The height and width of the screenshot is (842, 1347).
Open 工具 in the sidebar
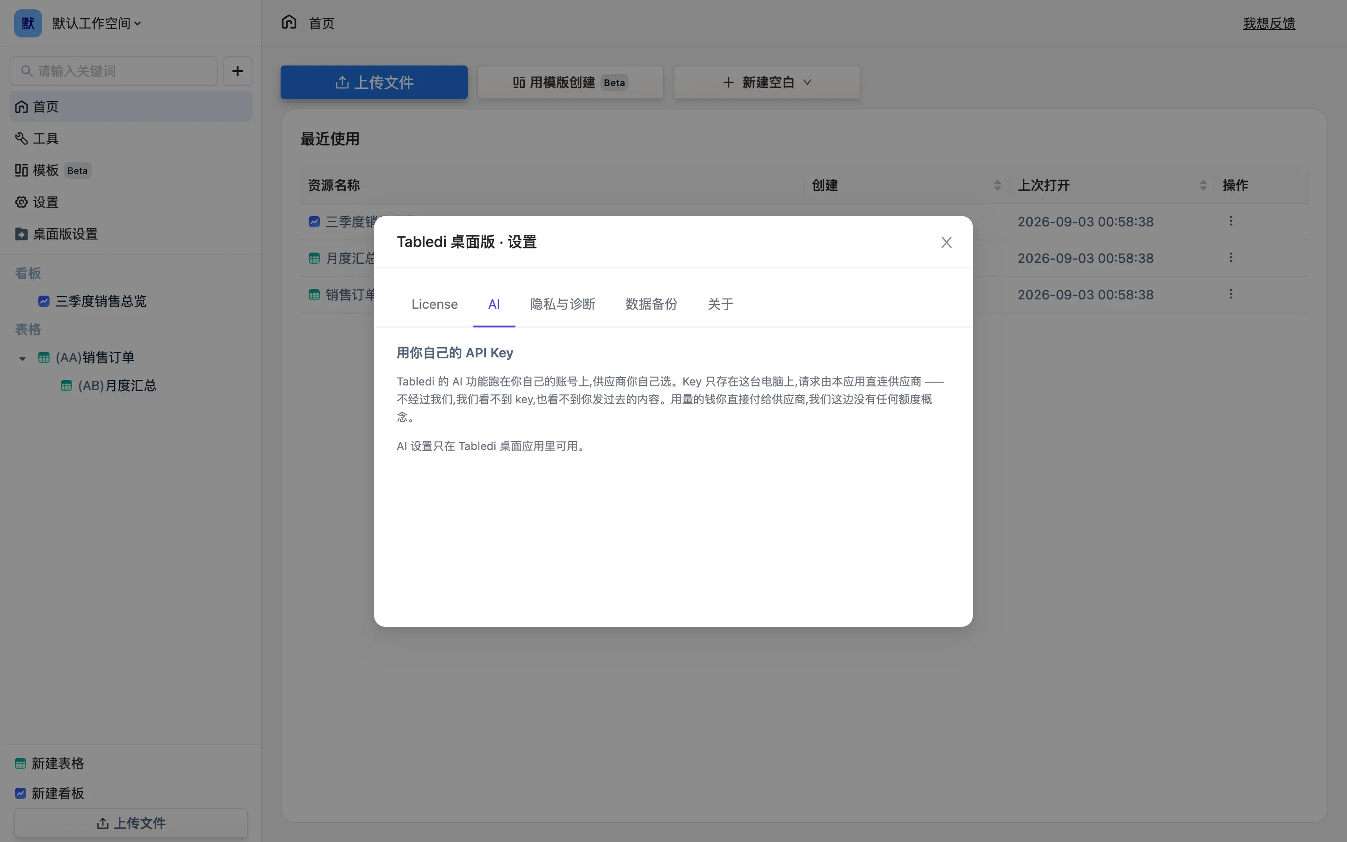point(131,138)
